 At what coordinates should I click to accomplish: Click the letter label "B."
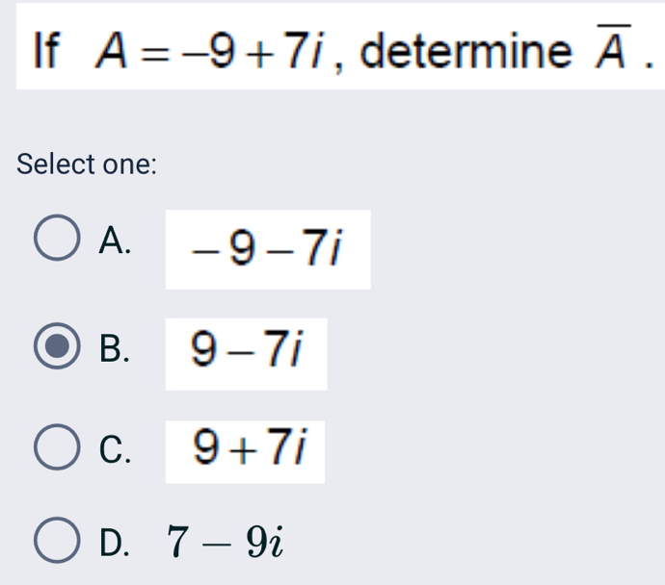point(116,348)
